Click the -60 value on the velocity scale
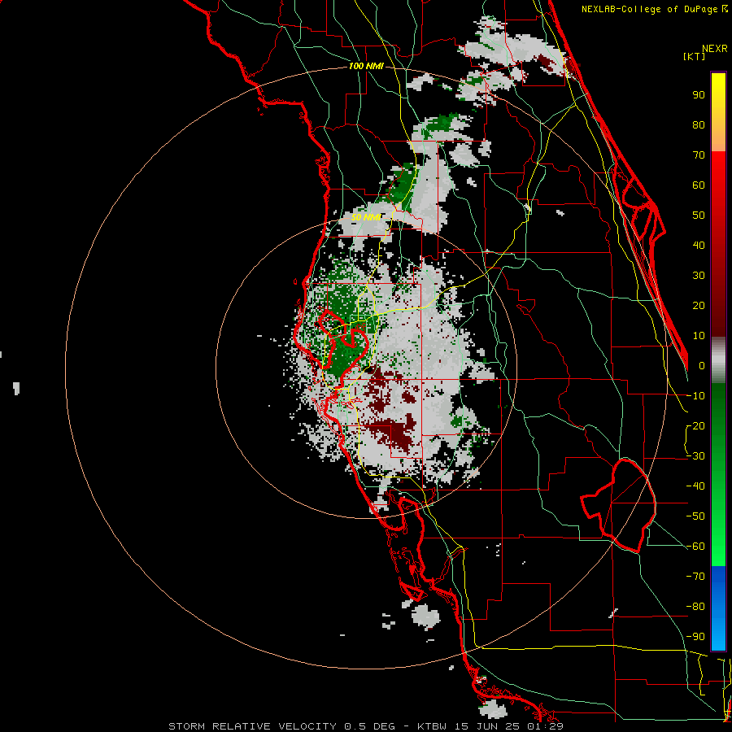Screen dimensions: 732x732 coord(695,547)
